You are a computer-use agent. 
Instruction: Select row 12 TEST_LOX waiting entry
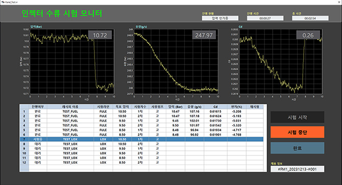[141, 163]
